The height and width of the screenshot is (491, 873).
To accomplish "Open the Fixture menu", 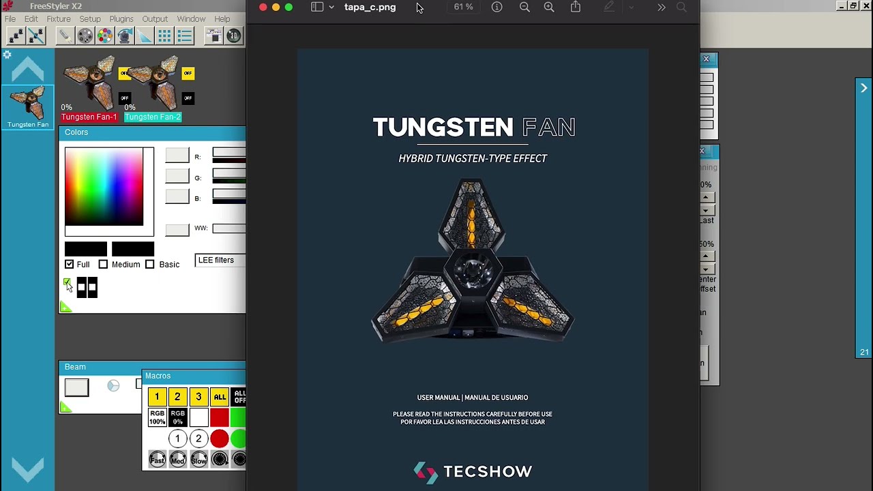I will [59, 19].
